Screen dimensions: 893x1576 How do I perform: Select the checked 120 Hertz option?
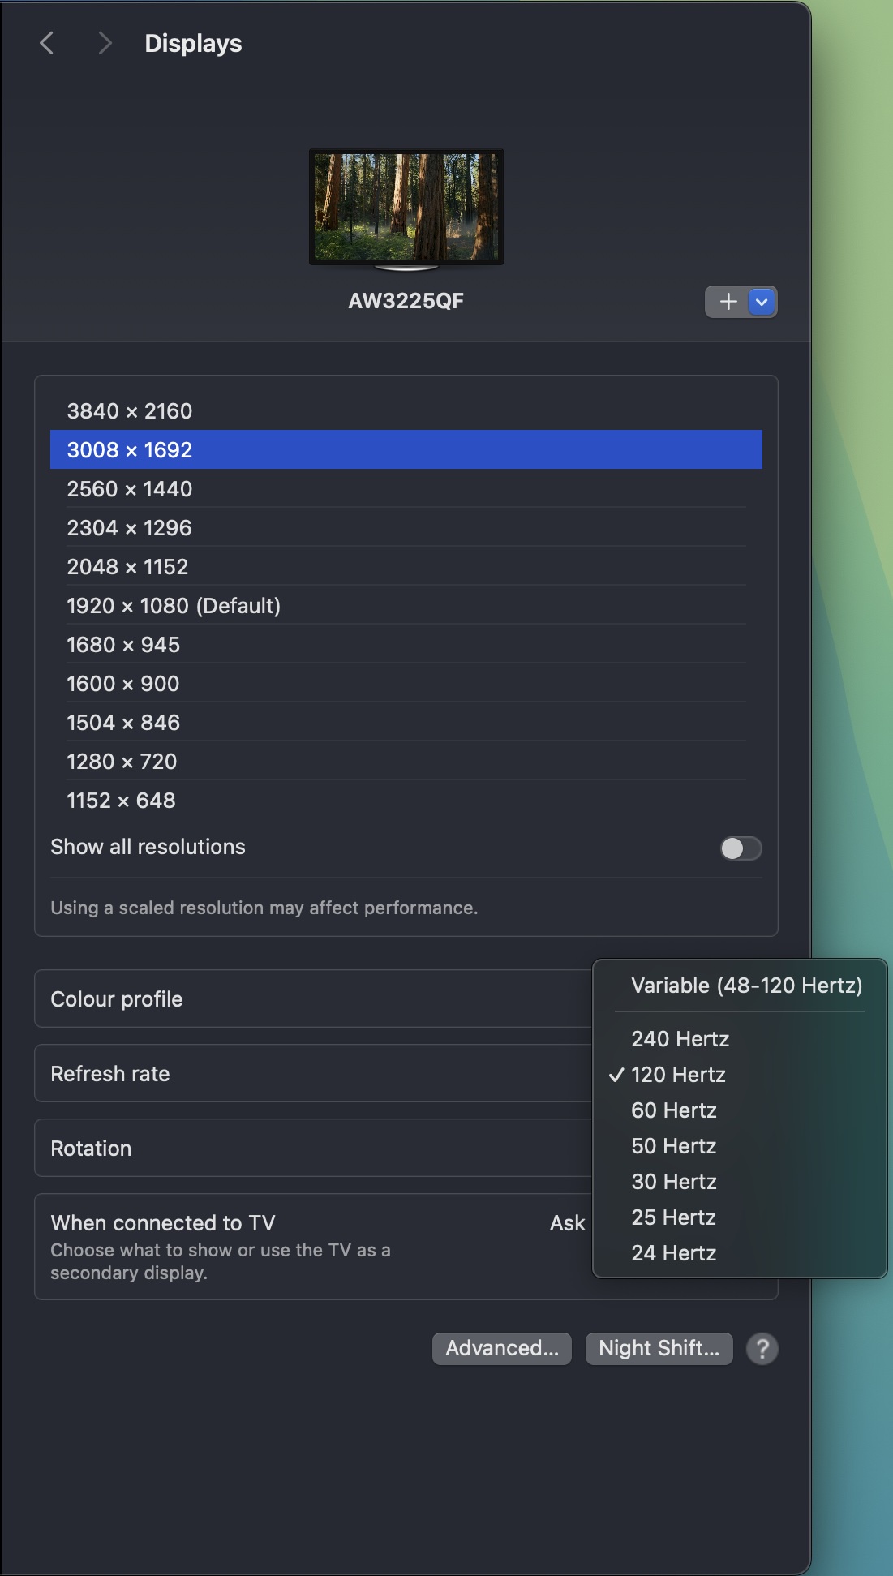(x=678, y=1075)
